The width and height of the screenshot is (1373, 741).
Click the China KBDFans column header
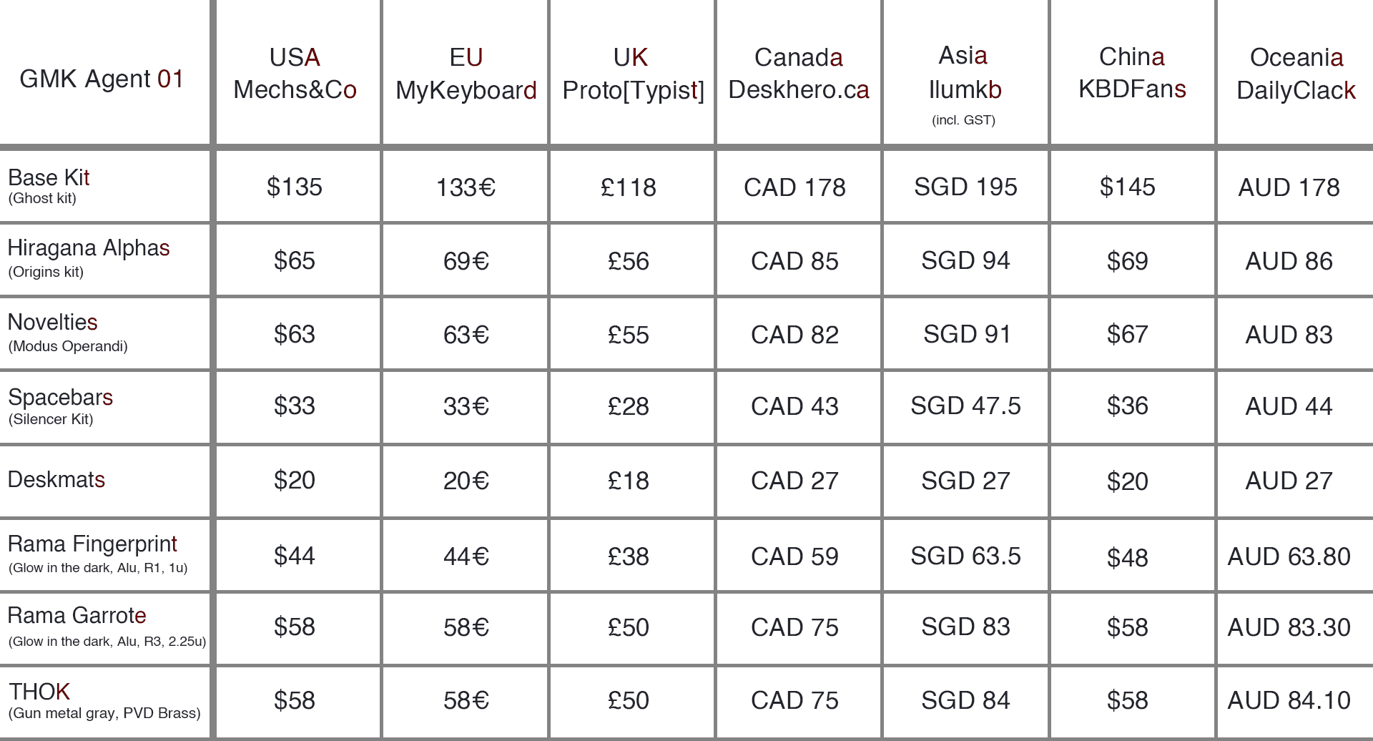(1131, 72)
